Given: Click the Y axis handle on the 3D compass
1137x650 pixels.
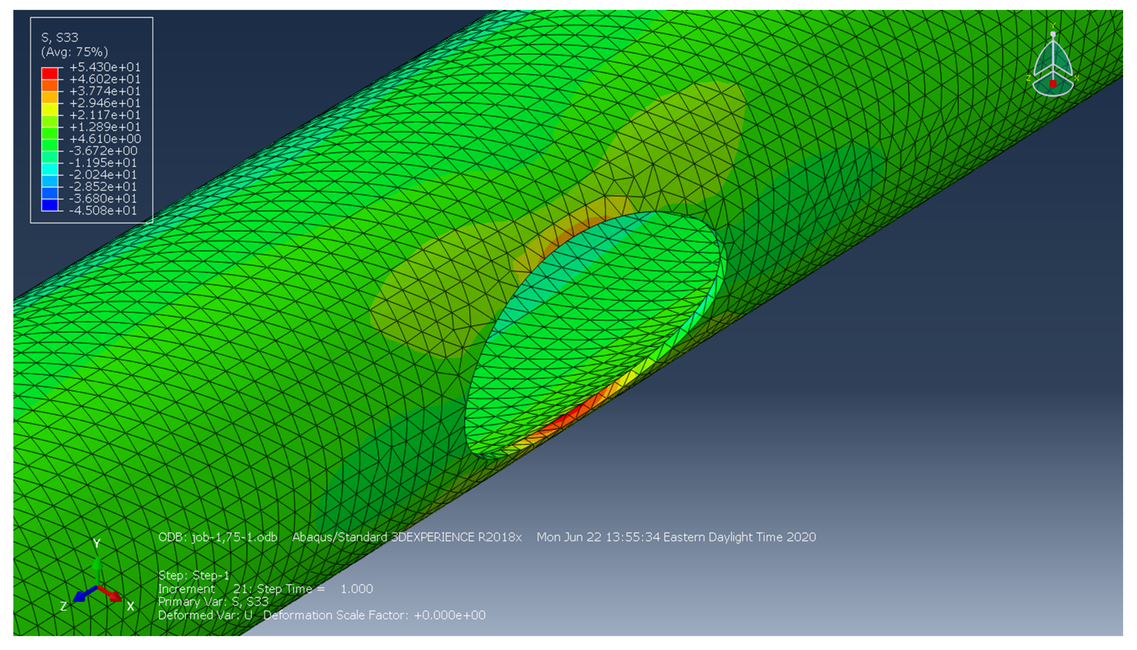Looking at the screenshot, I should [x=1053, y=34].
